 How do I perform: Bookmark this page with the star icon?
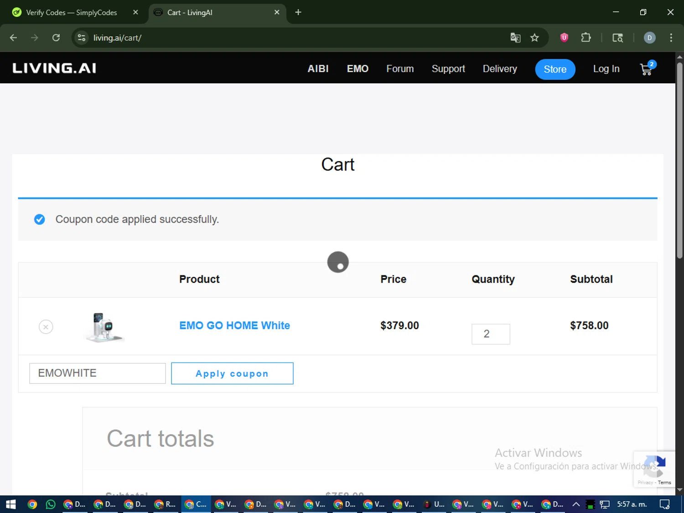pyautogui.click(x=534, y=38)
